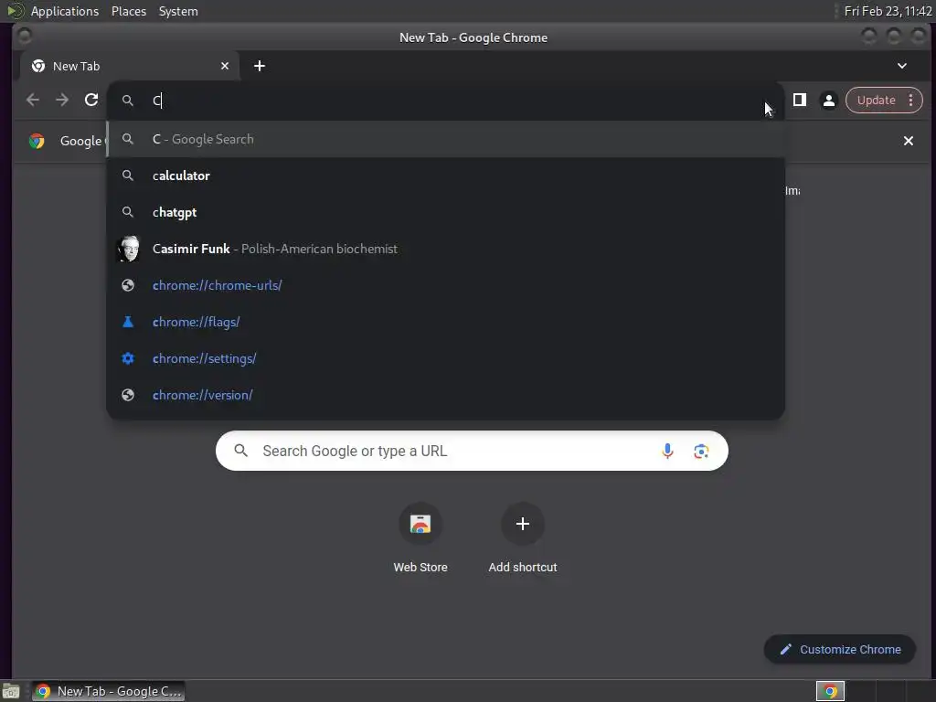The height and width of the screenshot is (702, 936).
Task: Click the Customize Chrome button
Action: [839, 649]
